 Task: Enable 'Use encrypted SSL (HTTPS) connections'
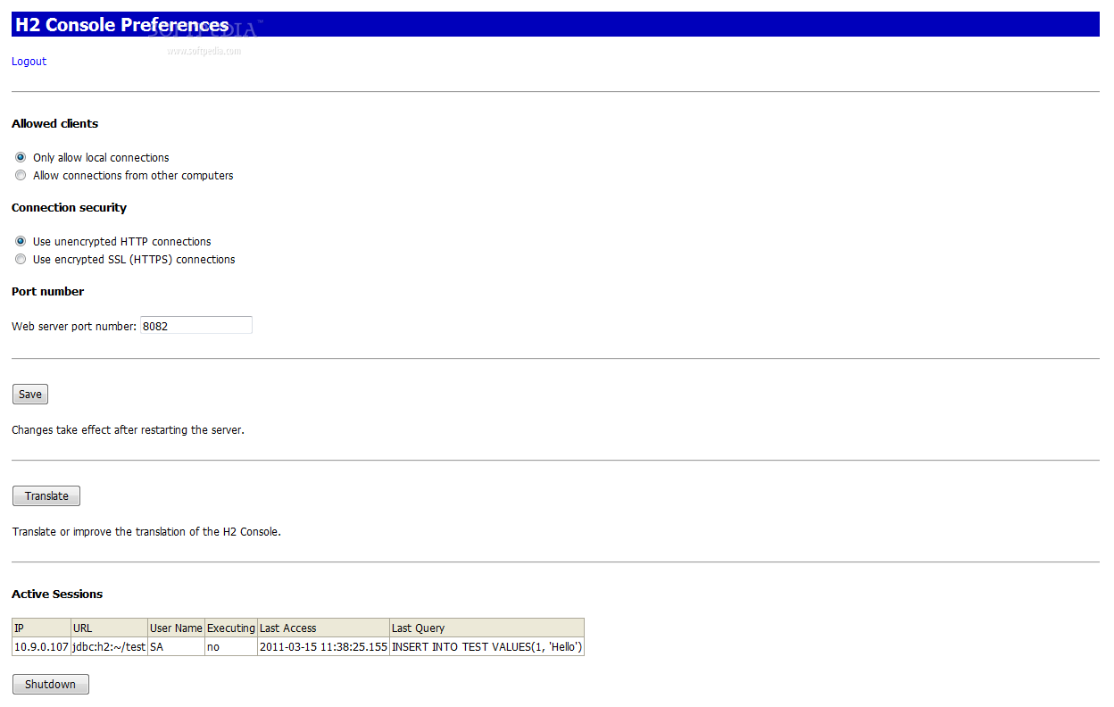click(x=21, y=259)
